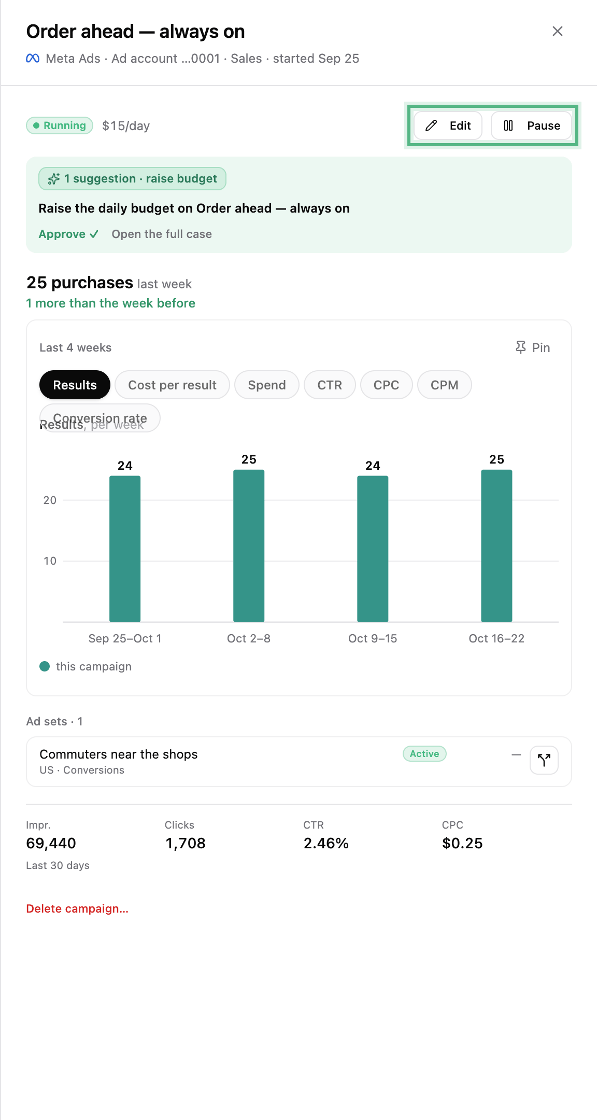Switch to the Conversion rate tab
The image size is (597, 1120).
[x=100, y=418]
